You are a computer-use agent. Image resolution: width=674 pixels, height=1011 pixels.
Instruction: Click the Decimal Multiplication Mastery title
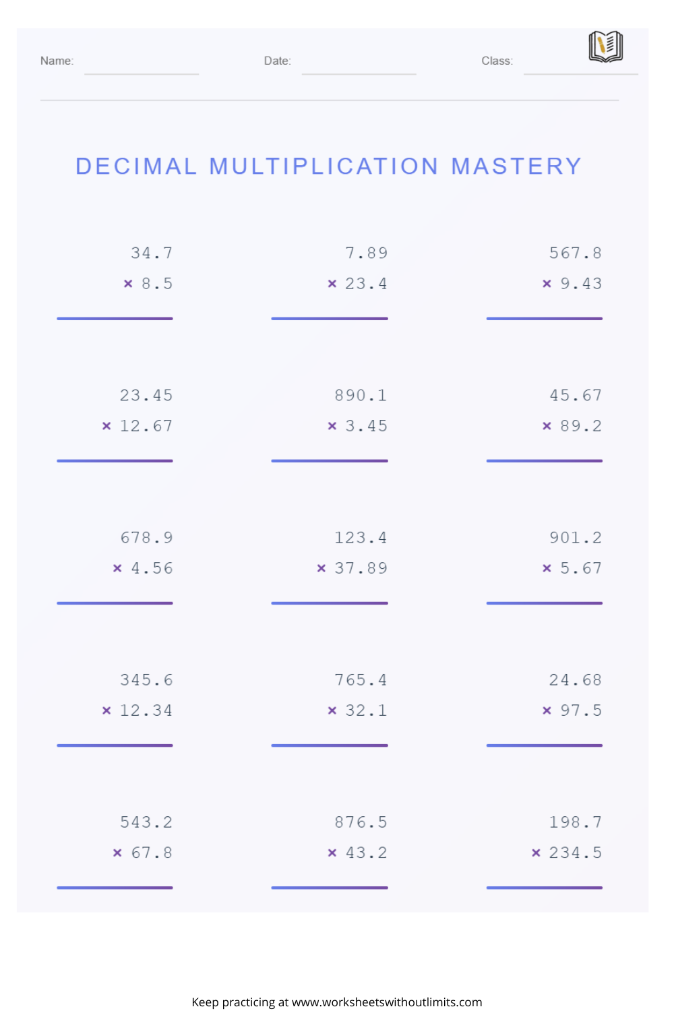click(x=328, y=166)
